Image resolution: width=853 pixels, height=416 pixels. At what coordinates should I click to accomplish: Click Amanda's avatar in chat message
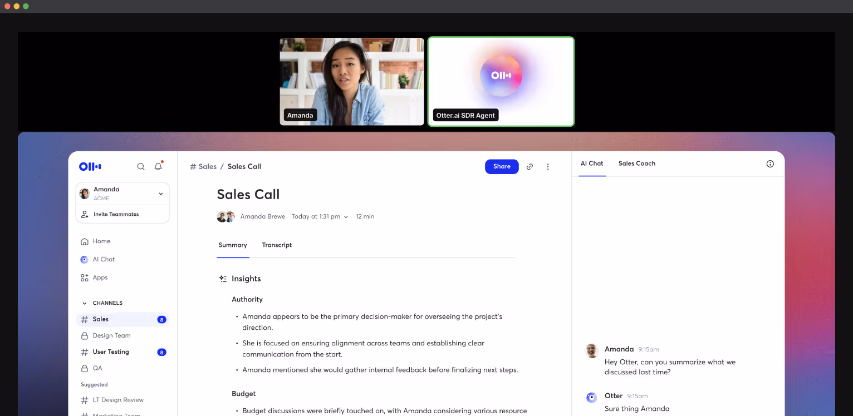point(592,350)
